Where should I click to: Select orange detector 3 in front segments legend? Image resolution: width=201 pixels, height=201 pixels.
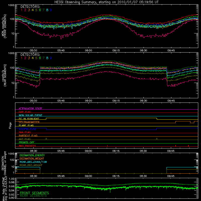pos(29,10)
